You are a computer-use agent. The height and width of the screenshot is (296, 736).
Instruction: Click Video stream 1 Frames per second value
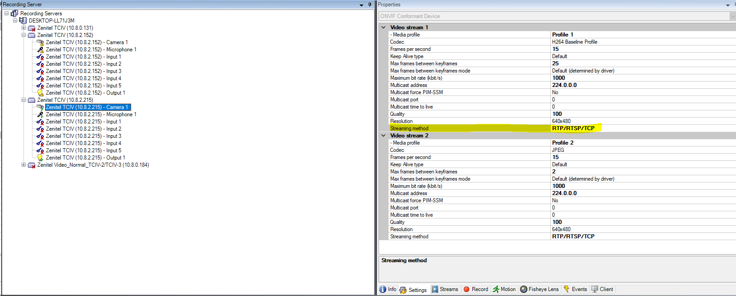(x=555, y=49)
